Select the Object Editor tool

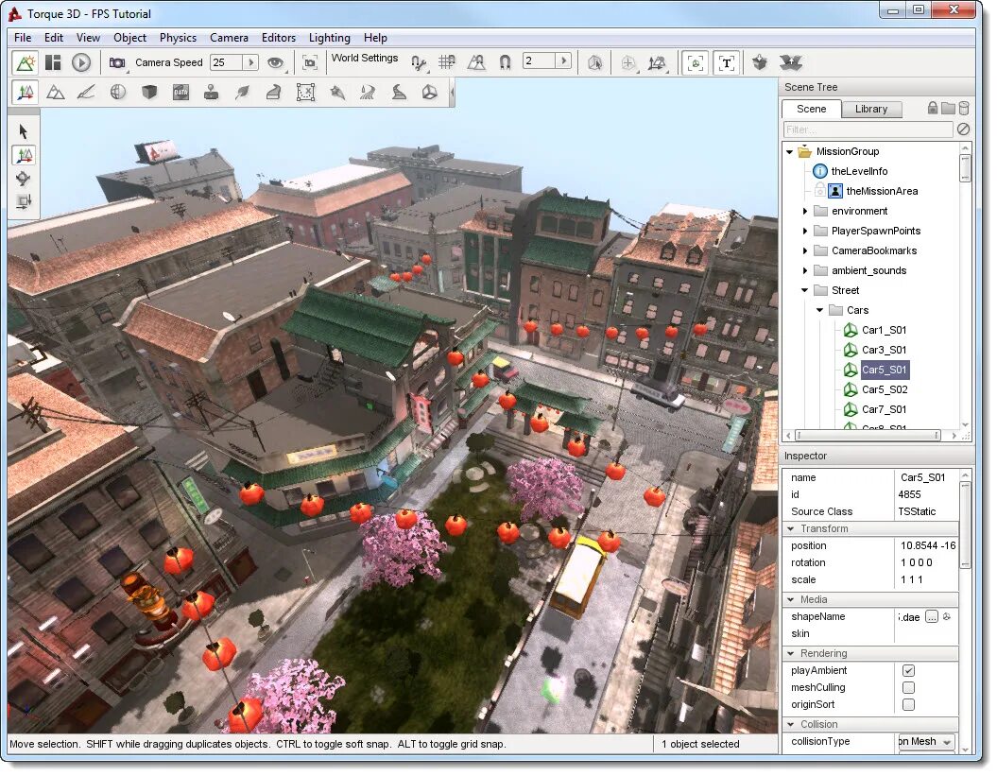(x=25, y=92)
